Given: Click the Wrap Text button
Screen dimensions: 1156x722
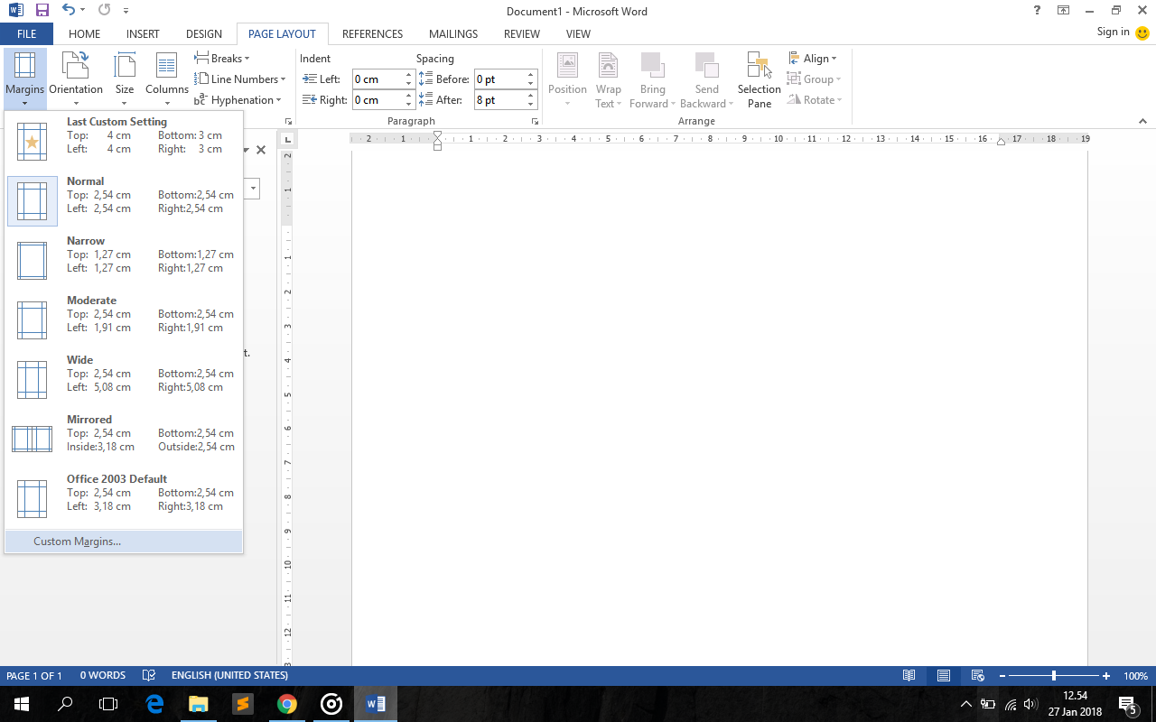Looking at the screenshot, I should coord(609,79).
